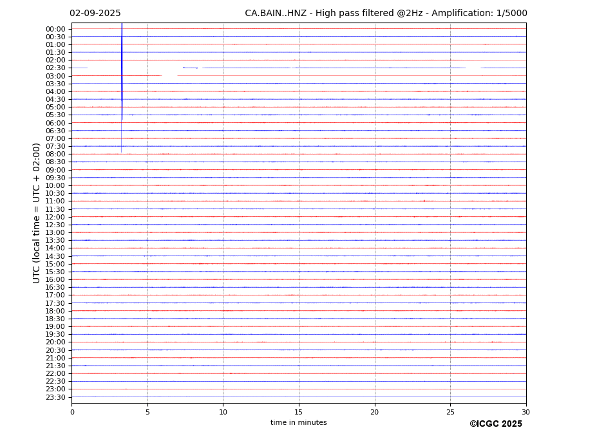The width and height of the screenshot is (597, 448).
Task: Click the 21:00 trace time label
Action: click(55, 358)
